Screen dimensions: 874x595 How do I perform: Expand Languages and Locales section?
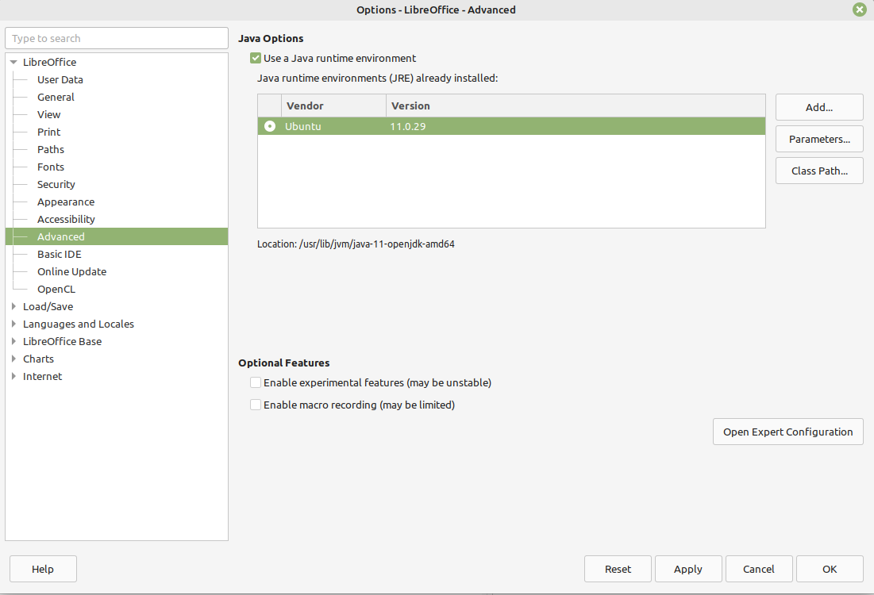coord(13,324)
